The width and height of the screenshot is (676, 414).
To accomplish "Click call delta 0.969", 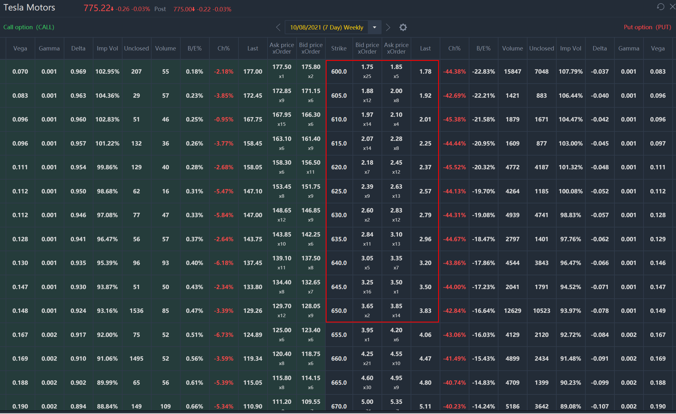I will point(78,72).
